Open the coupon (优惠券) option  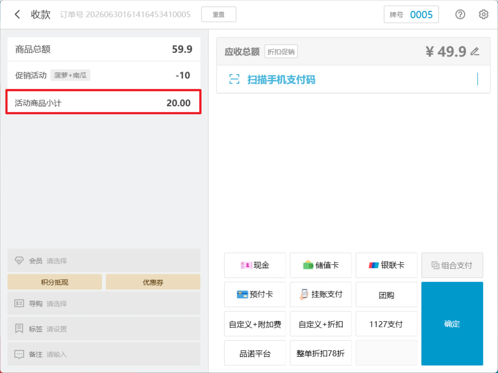[x=153, y=282]
